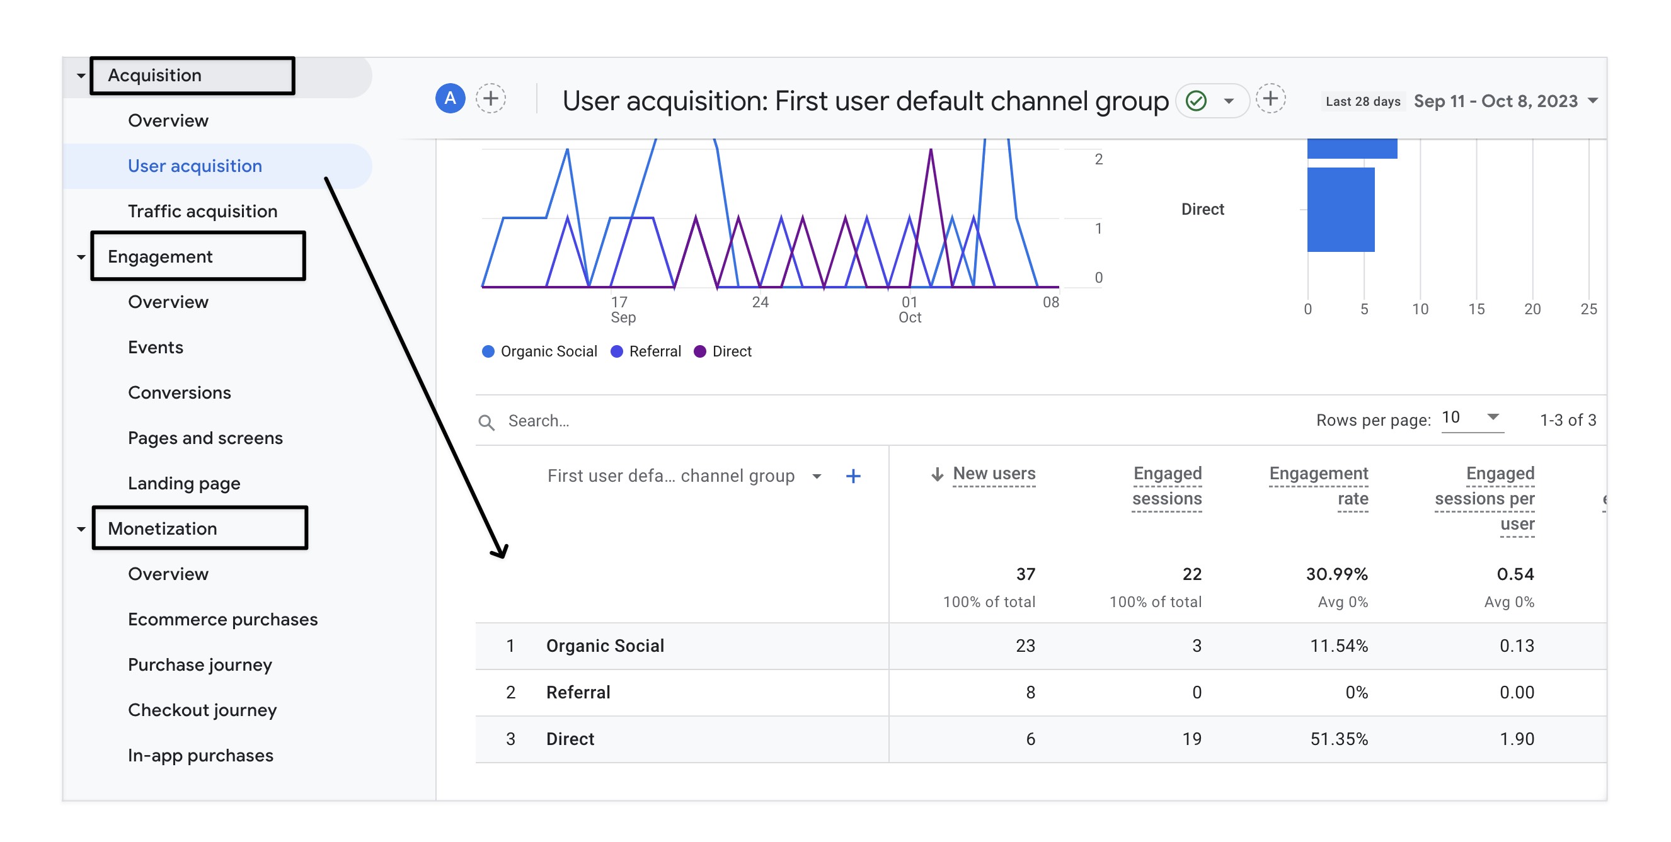Click the Direct engagement rate 51.35%
Screen dimensions: 1671x842
point(1339,739)
